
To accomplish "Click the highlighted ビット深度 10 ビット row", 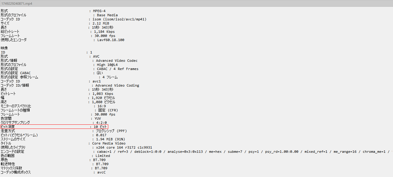I will pyautogui.click(x=54, y=127).
